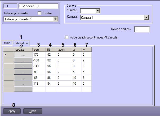
Task: Click the Device address input field
Action: pos(142,29)
